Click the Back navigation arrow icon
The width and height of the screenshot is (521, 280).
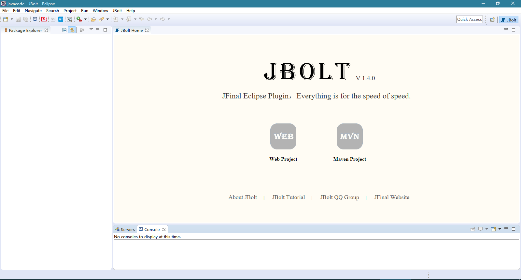coord(149,19)
